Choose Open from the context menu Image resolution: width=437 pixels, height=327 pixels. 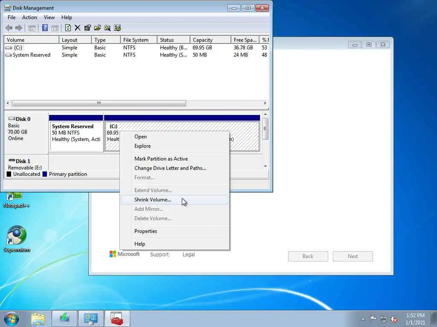coord(175,137)
